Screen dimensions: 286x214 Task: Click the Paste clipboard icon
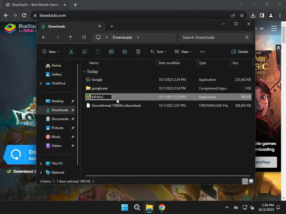pyautogui.click(x=98, y=52)
